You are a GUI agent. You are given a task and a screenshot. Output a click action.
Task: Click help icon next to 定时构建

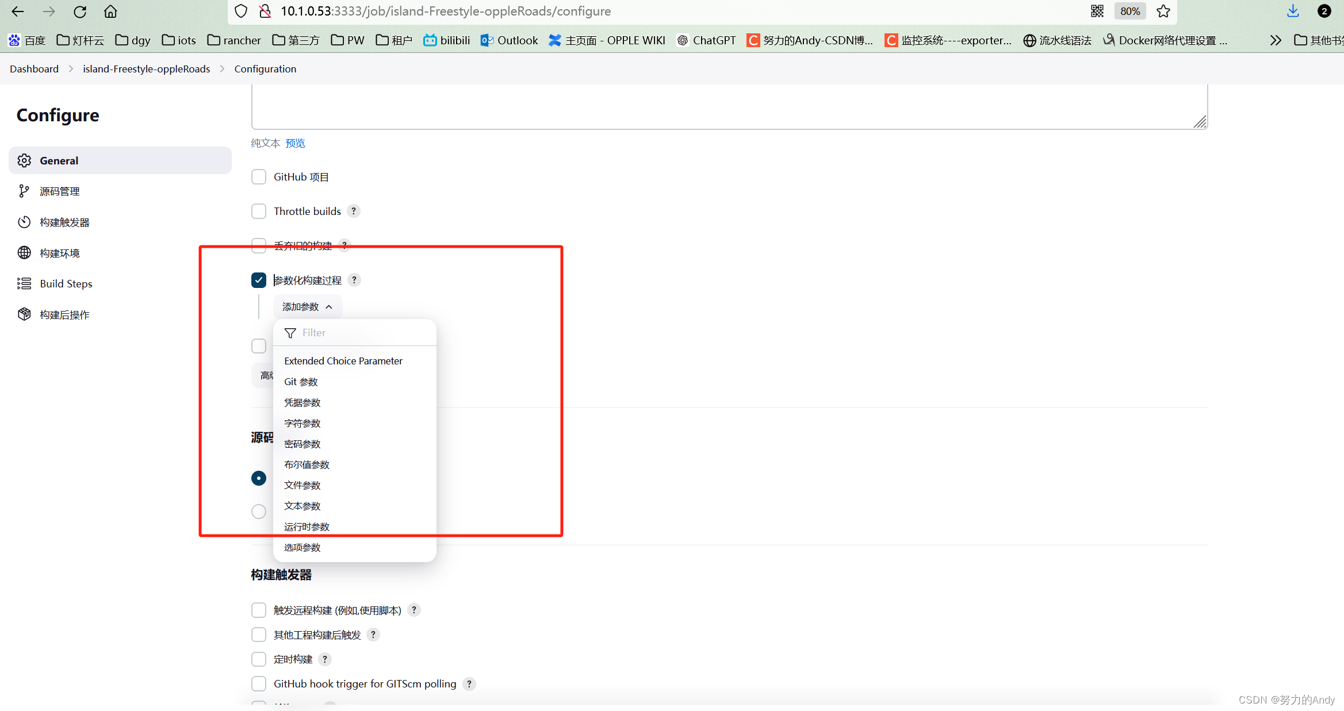[325, 659]
